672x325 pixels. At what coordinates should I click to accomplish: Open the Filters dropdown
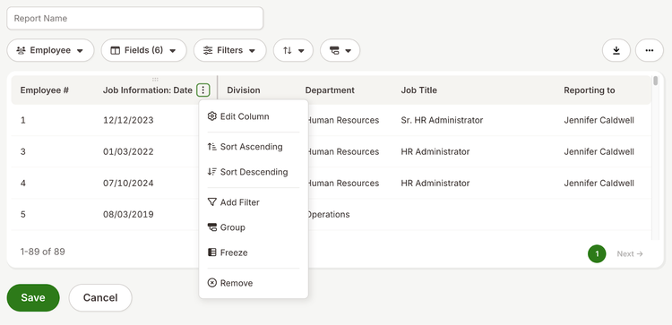point(229,50)
